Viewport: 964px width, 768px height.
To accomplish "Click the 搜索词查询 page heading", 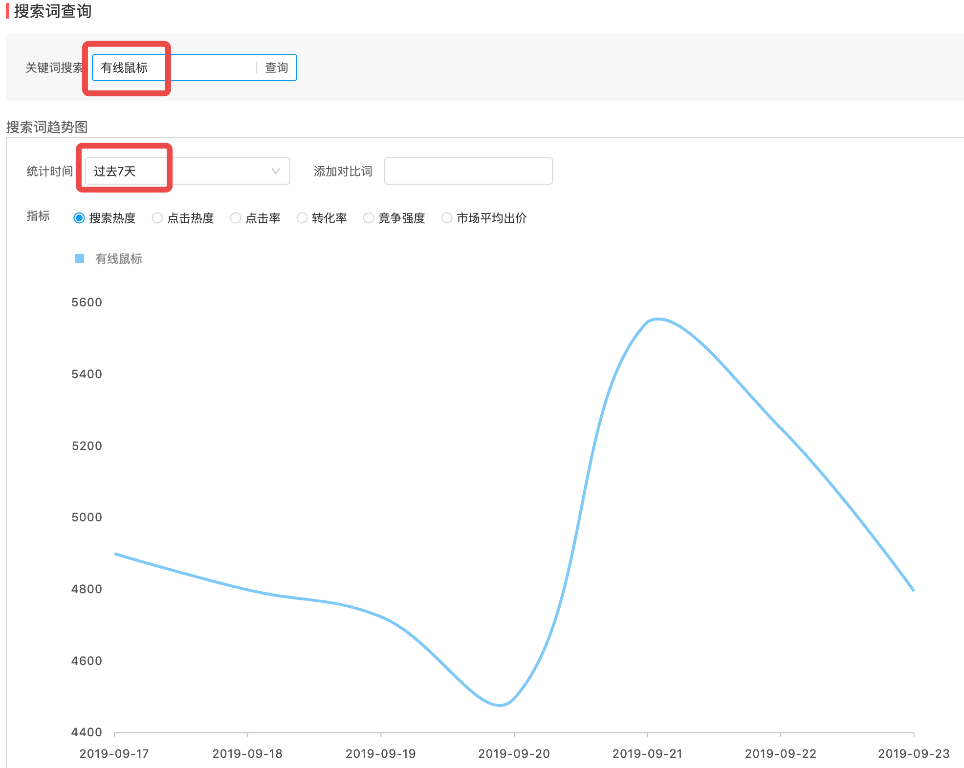I will 53,11.
